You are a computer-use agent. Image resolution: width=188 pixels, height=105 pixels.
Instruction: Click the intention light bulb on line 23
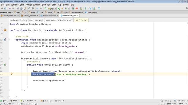click(12, 74)
